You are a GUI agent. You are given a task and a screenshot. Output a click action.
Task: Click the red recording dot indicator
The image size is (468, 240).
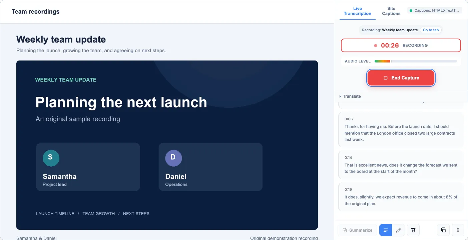pyautogui.click(x=376, y=46)
